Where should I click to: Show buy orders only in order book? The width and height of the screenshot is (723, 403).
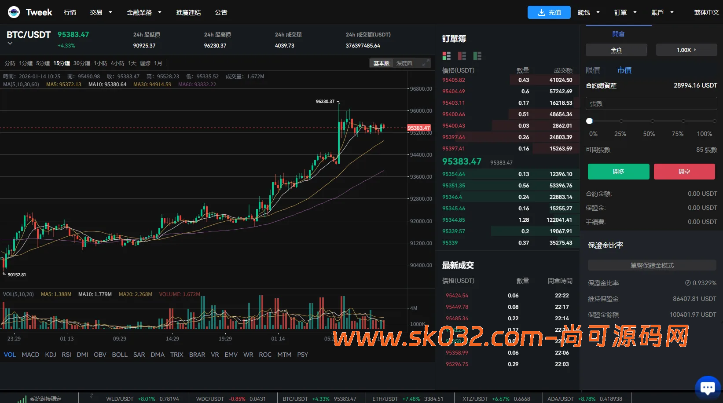tap(477, 56)
